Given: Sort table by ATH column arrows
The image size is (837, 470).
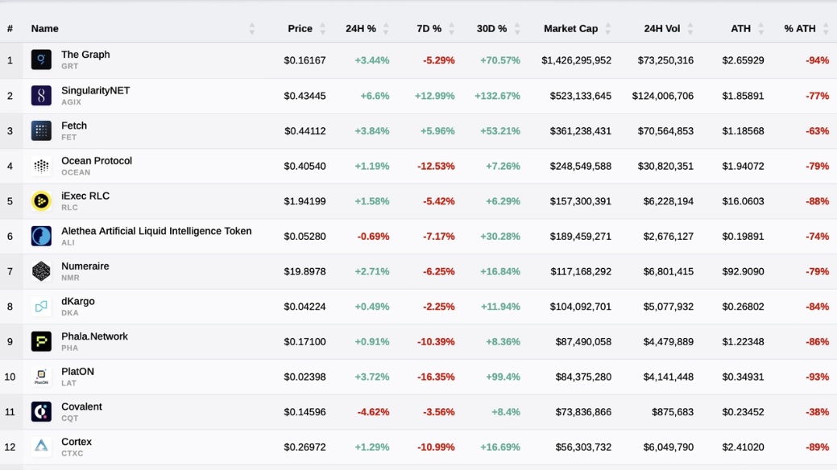Looking at the screenshot, I should click(761, 29).
